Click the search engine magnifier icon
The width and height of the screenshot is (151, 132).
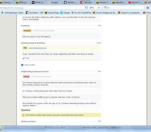pos(105,7)
